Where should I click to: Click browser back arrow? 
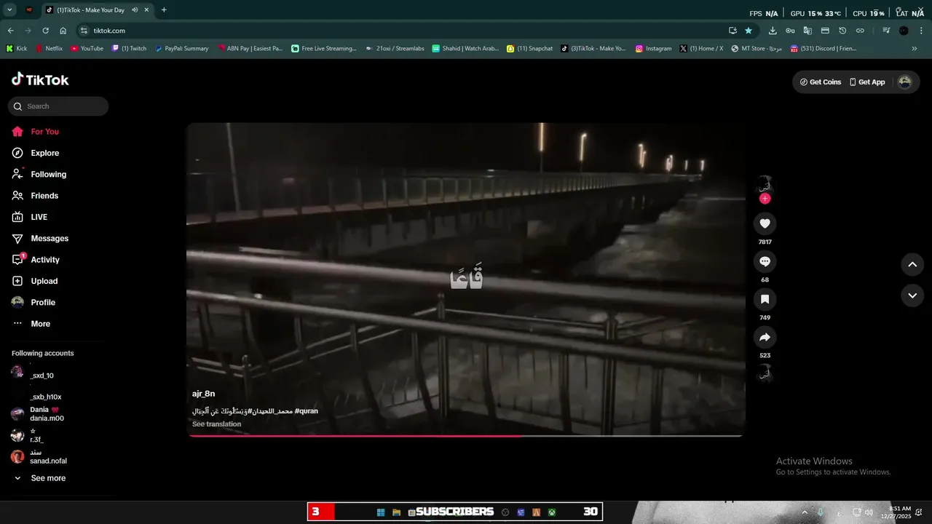point(10,31)
